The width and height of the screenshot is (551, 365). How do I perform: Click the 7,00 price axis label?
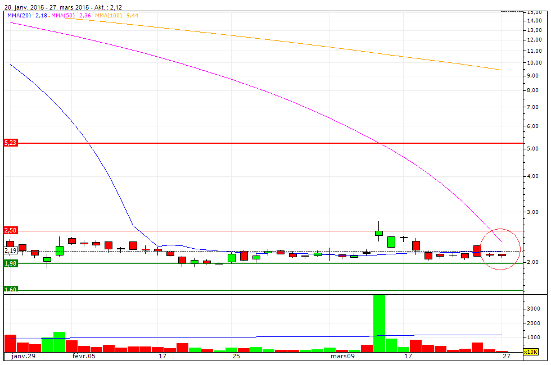pyautogui.click(x=533, y=107)
